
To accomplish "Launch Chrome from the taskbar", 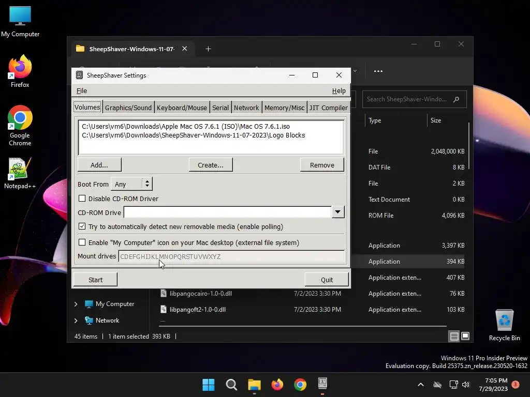I will click(300, 385).
